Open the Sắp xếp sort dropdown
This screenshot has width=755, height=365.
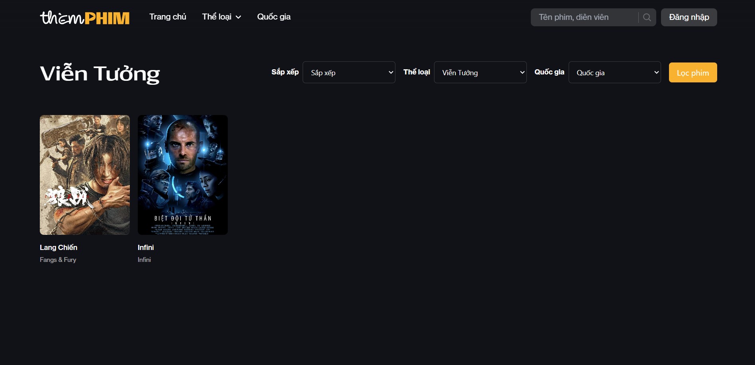pyautogui.click(x=349, y=72)
